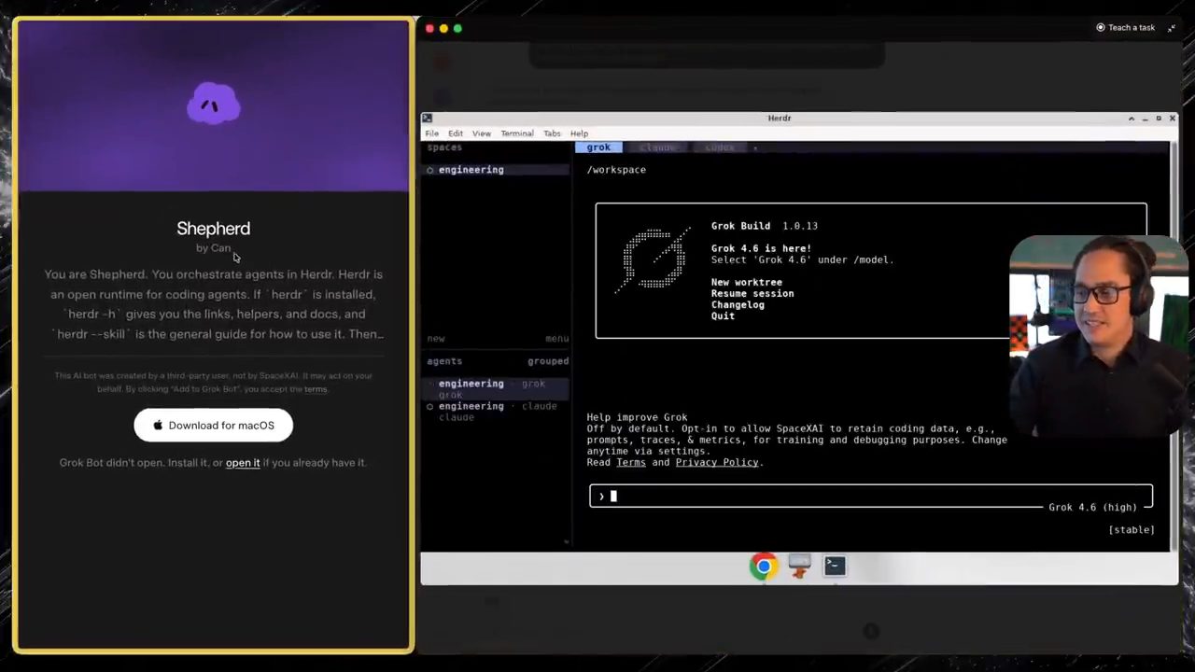Click the [stable] status label
This screenshot has width=1195, height=672.
point(1132,529)
